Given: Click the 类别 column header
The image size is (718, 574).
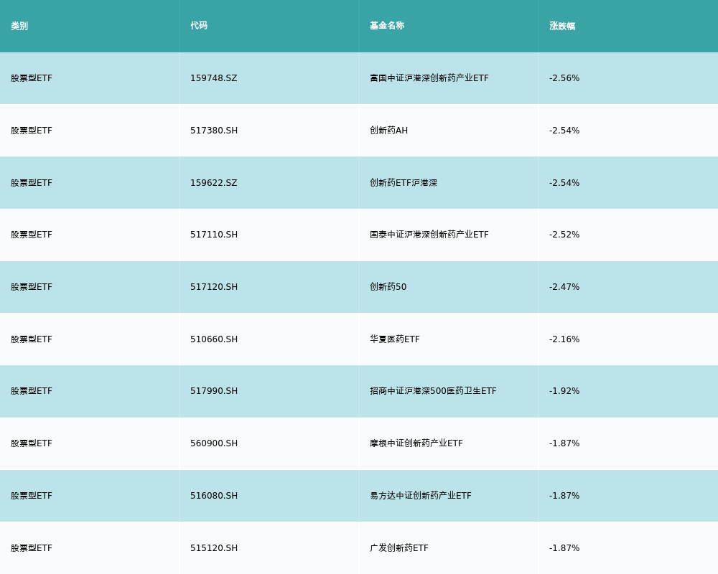Looking at the screenshot, I should coord(19,26).
